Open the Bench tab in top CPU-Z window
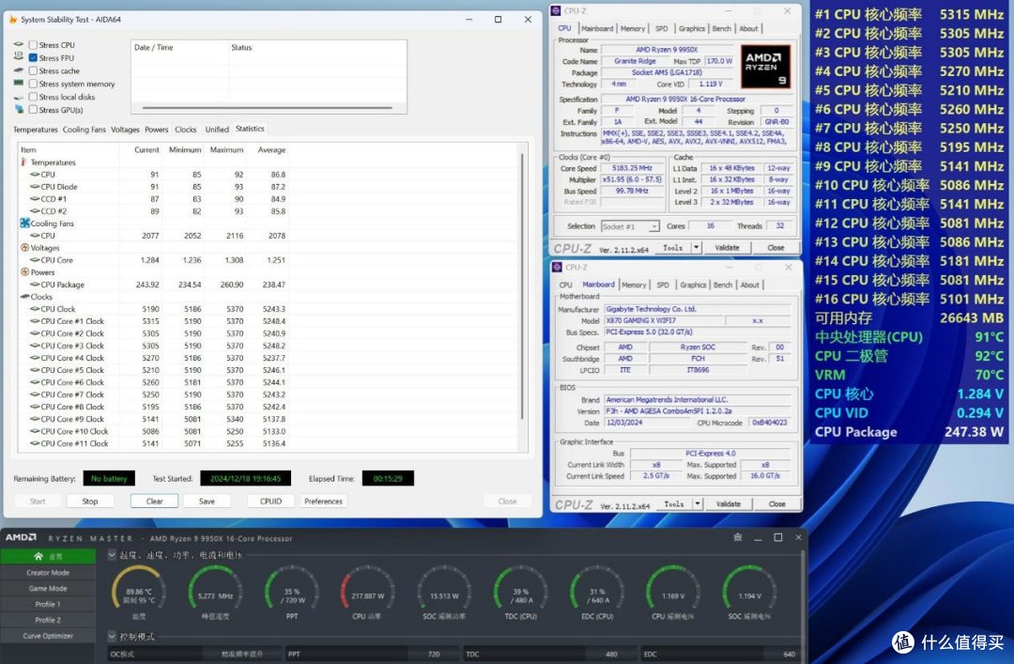This screenshot has width=1014, height=664. 721,28
